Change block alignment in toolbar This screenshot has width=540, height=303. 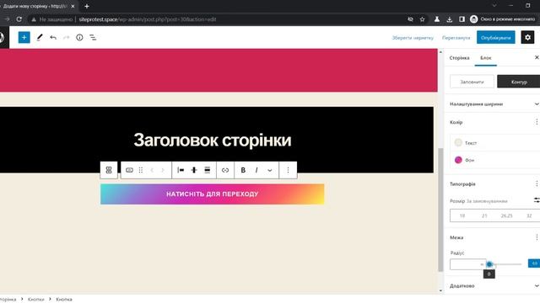[208, 170]
